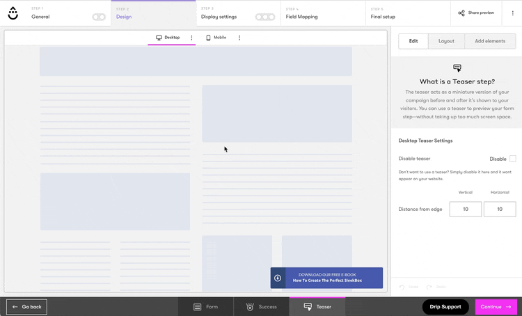Select the teaser banner in the preview
522x316 pixels.
click(326, 278)
